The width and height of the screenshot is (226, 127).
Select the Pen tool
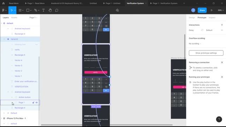point(36,10)
